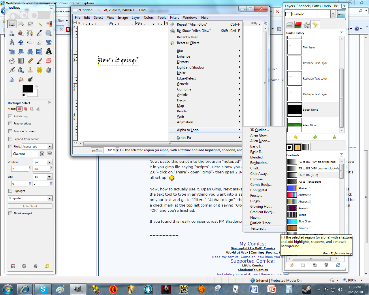Click the Heal tool bandage icon
The image size is (369, 295).
(x=39, y=70)
